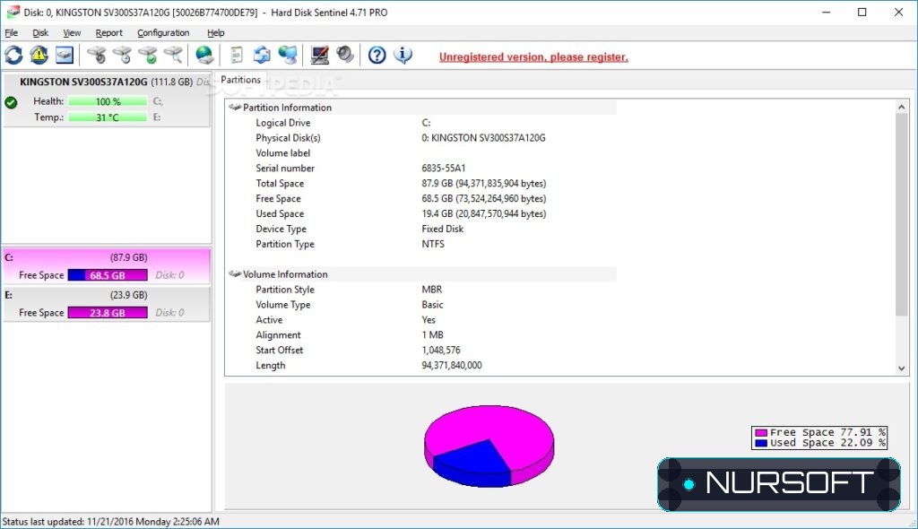918x529 pixels.
Task: Click the app icon in title bar
Action: pyautogui.click(x=13, y=12)
